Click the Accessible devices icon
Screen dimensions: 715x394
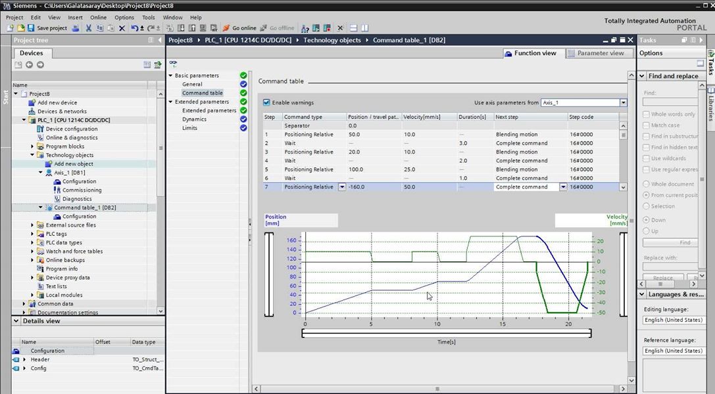[305, 28]
